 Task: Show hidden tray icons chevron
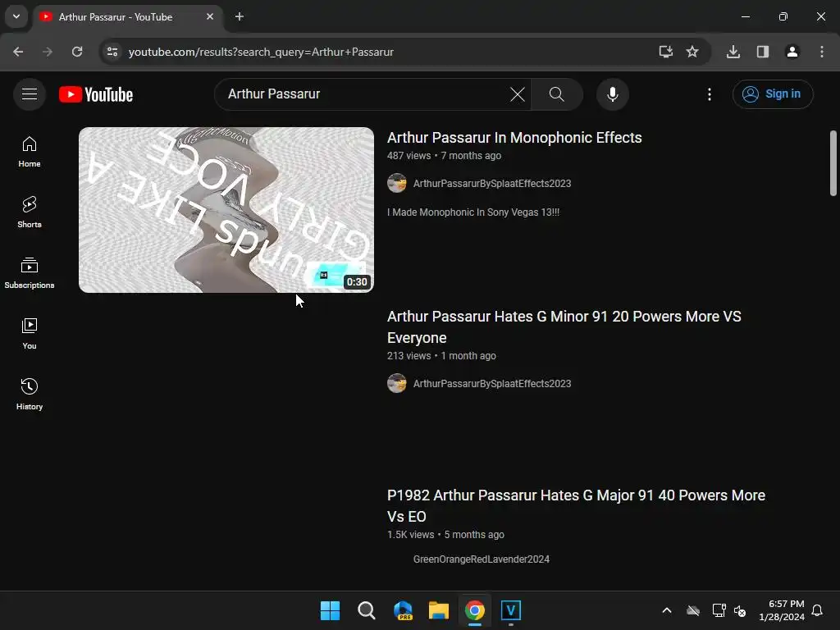[667, 610]
